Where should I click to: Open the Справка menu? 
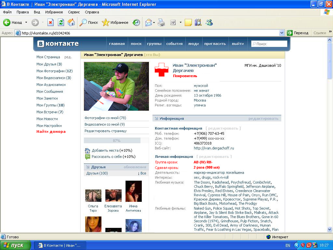[92, 12]
